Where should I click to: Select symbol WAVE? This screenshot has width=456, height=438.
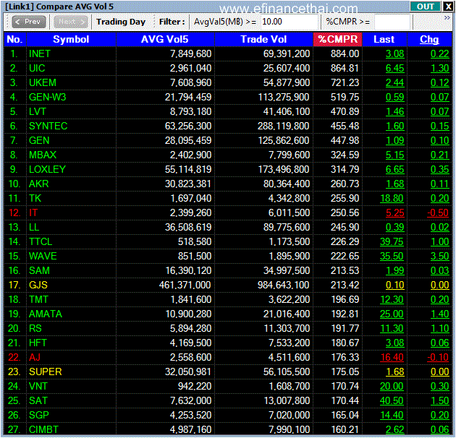click(x=43, y=256)
